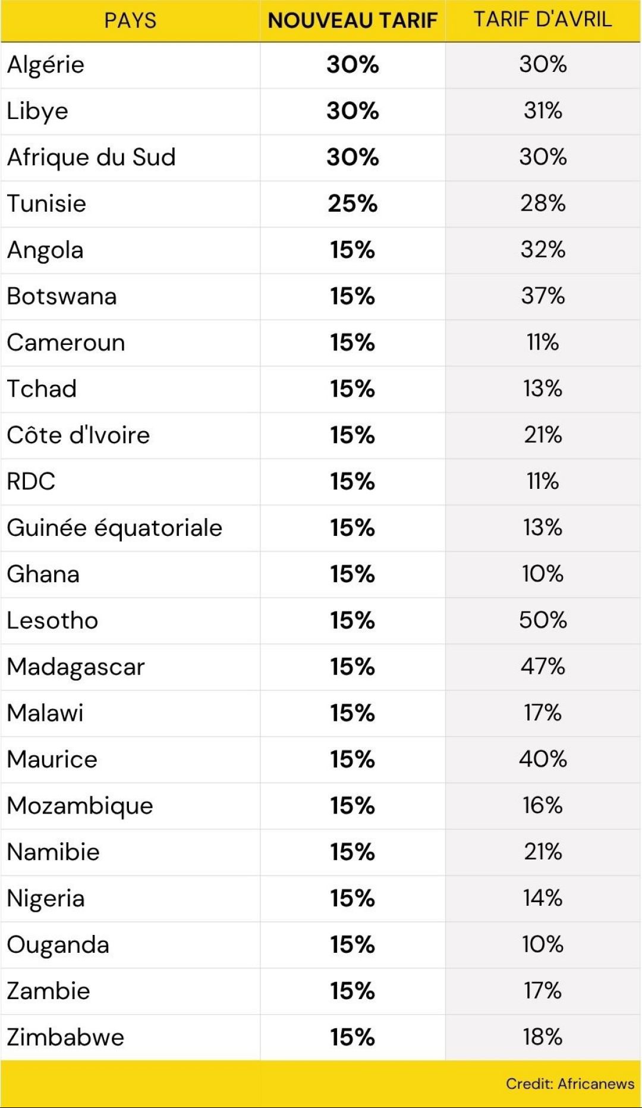Select the Cameroun country name

[x=66, y=343]
